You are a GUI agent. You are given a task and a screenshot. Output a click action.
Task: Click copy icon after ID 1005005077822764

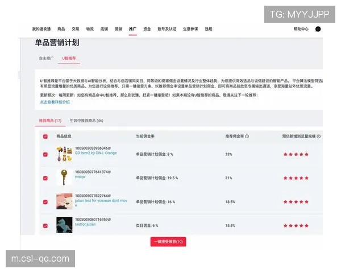coord(109,196)
